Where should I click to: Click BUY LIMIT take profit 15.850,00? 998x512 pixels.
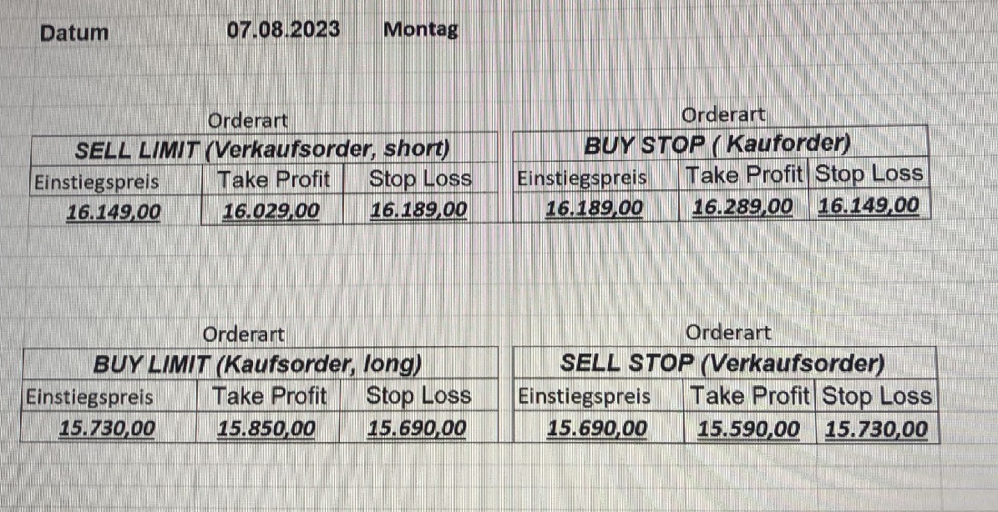pos(266,429)
